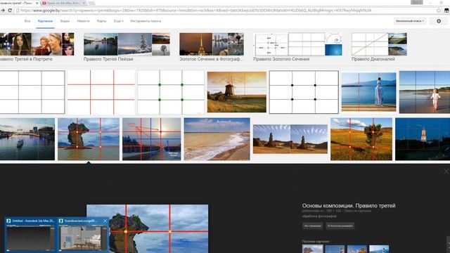Select the sea rock with red grid thumbnail

89,139
